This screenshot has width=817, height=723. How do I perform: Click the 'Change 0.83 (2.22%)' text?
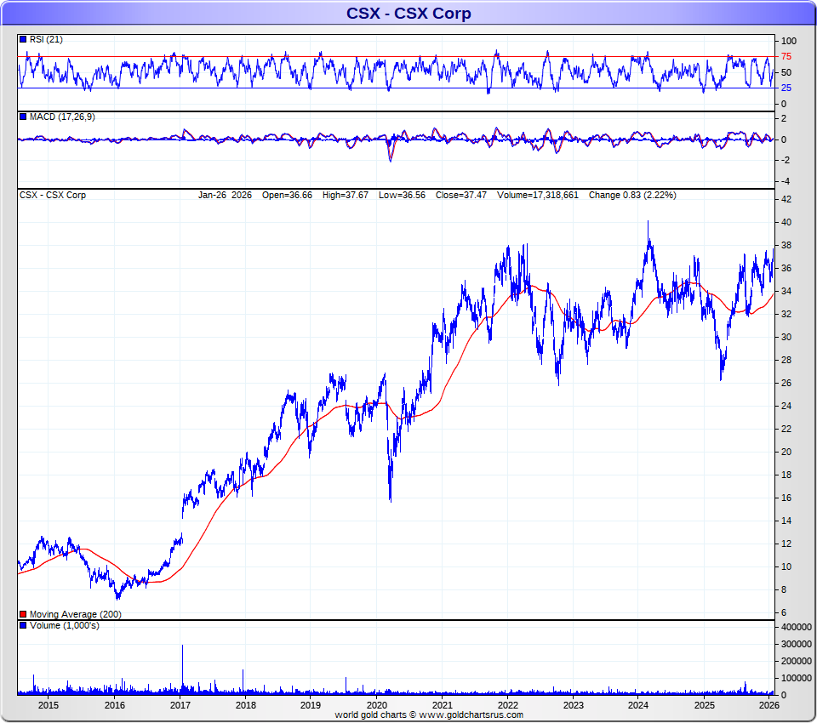[x=632, y=195]
